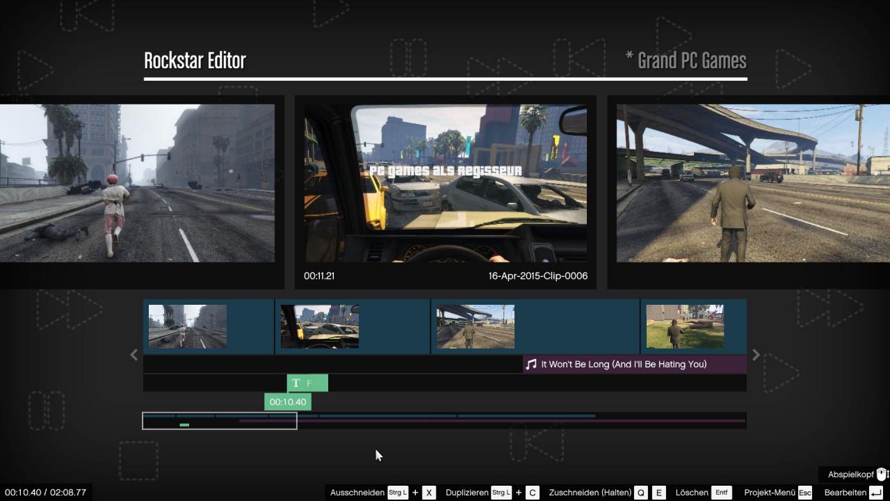The width and height of the screenshot is (890, 501).
Task: Click the X key icon for Ausschneiden
Action: tap(429, 493)
